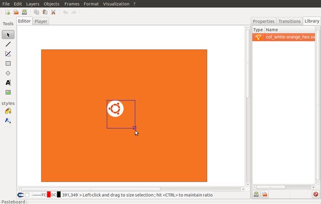
Task: Click the redo arrow icon
Action: point(74,12)
